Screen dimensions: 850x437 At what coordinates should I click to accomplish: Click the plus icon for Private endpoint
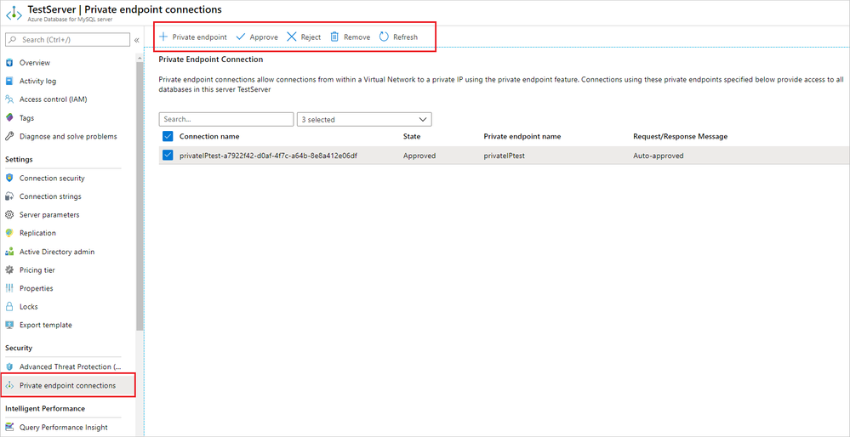(163, 37)
